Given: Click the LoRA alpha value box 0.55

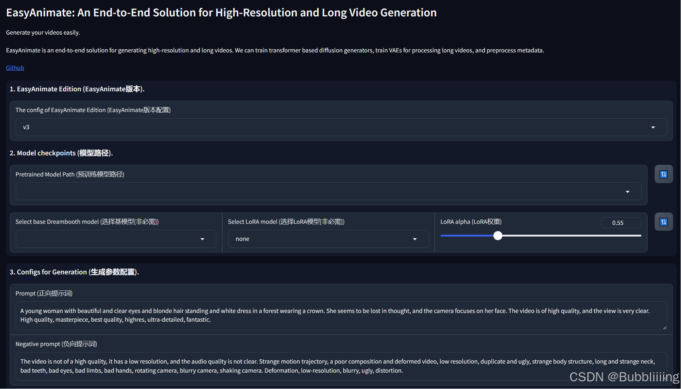Looking at the screenshot, I should click(x=621, y=223).
